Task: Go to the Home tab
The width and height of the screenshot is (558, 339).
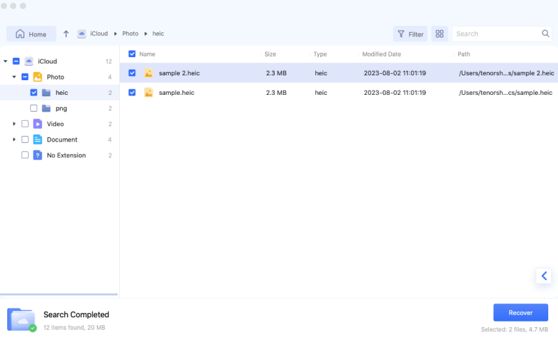Action: (x=31, y=33)
